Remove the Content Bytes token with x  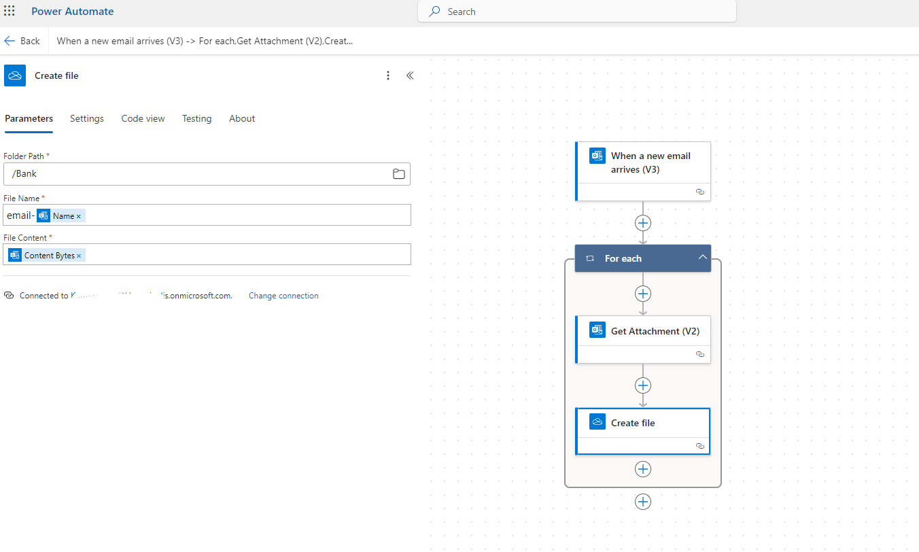(79, 256)
